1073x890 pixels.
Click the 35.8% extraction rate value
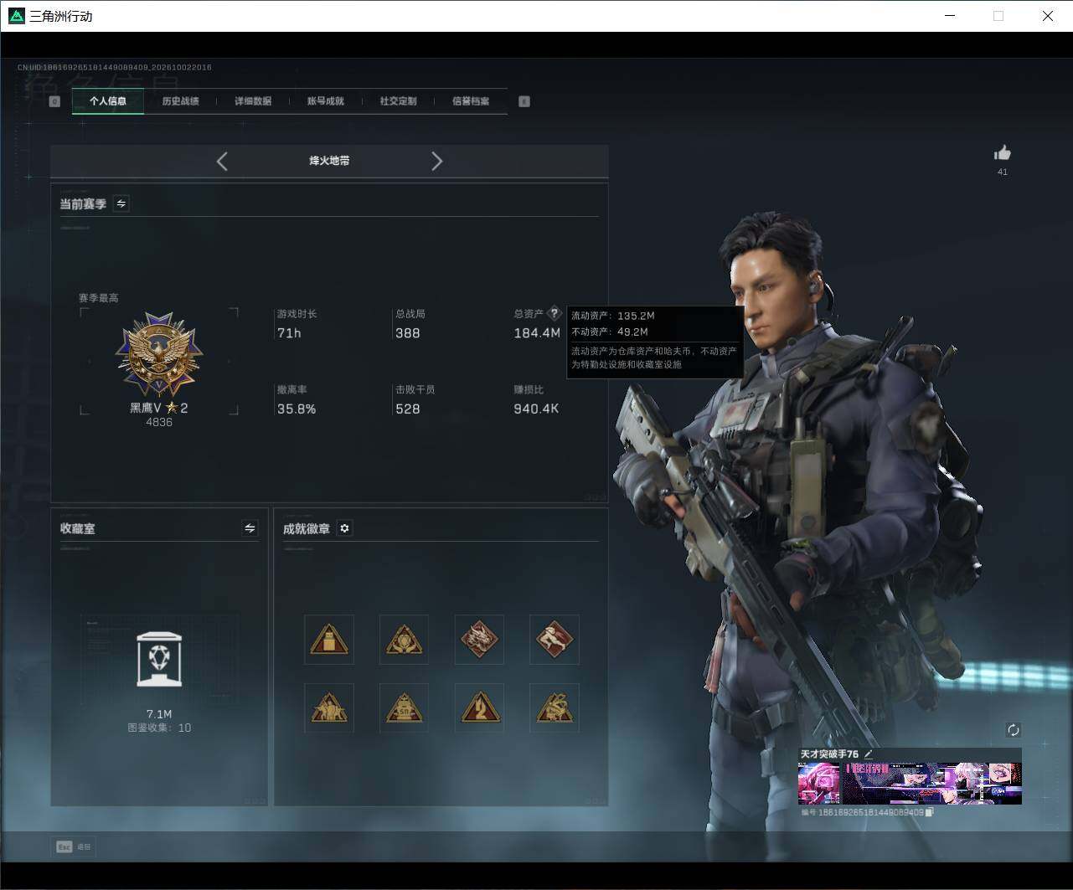coord(297,409)
